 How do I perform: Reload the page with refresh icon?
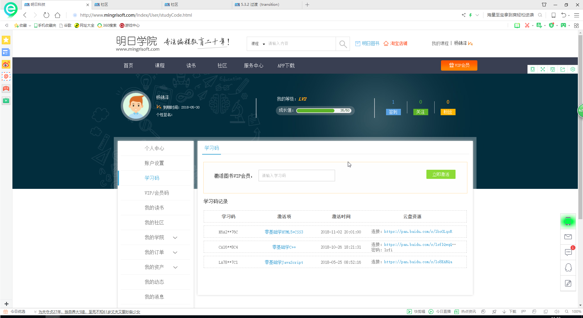[46, 15]
